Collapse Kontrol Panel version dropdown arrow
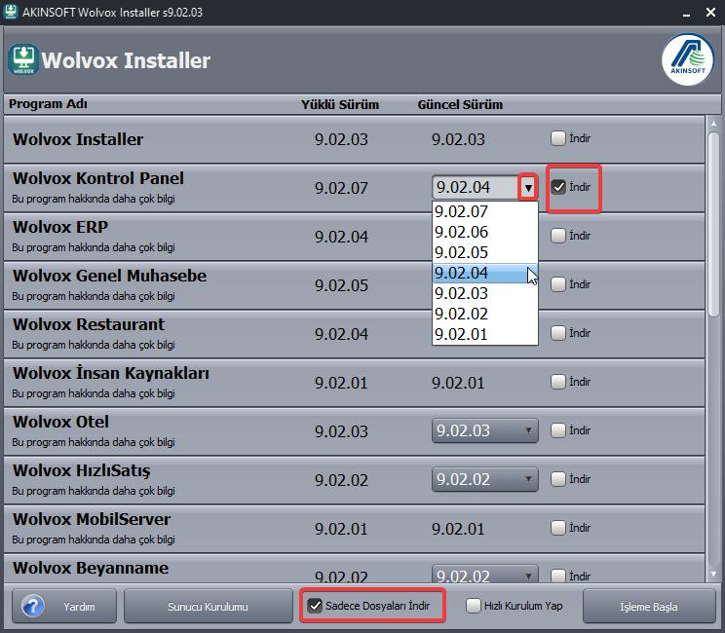725x633 pixels. pyautogui.click(x=528, y=187)
